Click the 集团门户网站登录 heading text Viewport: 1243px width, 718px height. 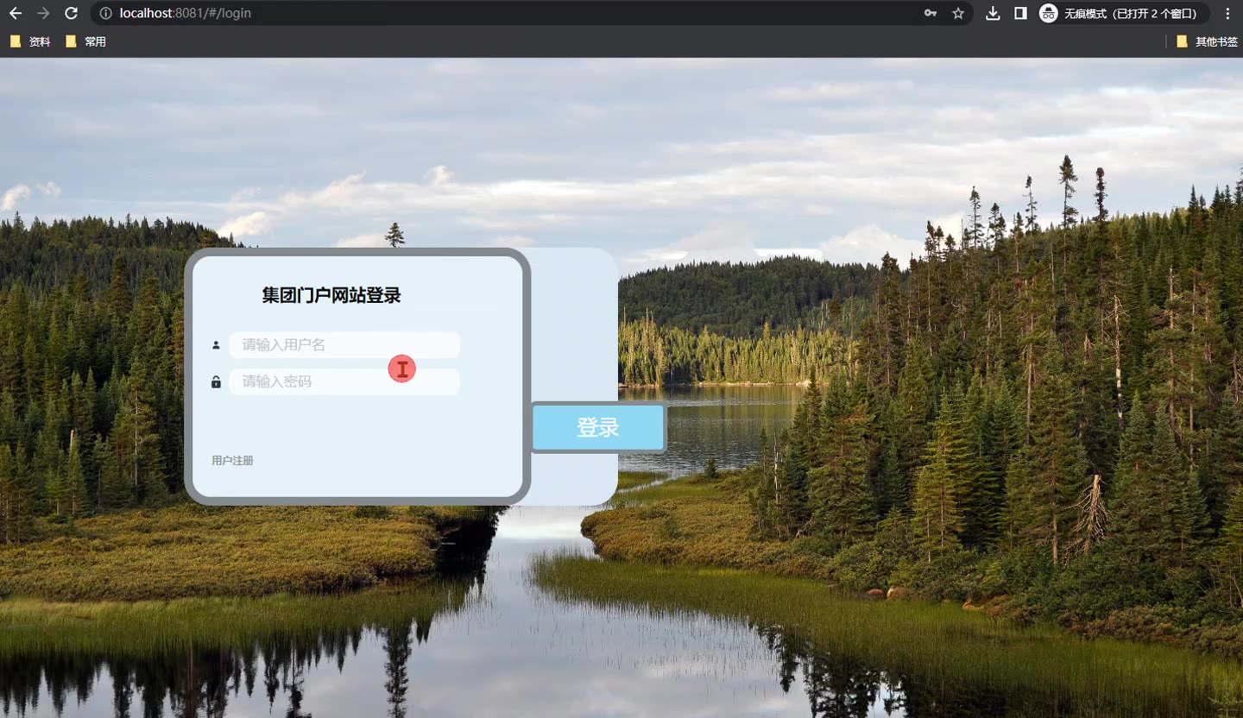(331, 295)
